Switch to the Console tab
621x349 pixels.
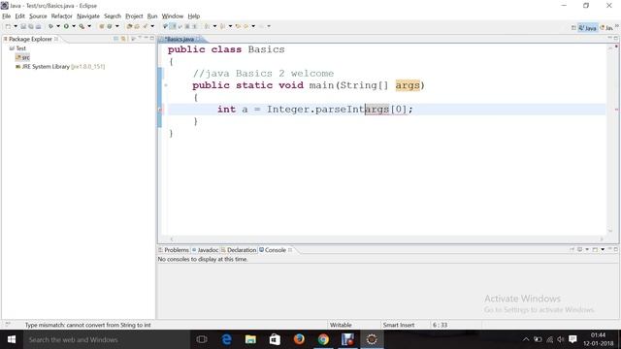click(276, 250)
